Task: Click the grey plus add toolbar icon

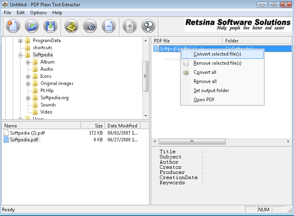Action: pos(130,27)
